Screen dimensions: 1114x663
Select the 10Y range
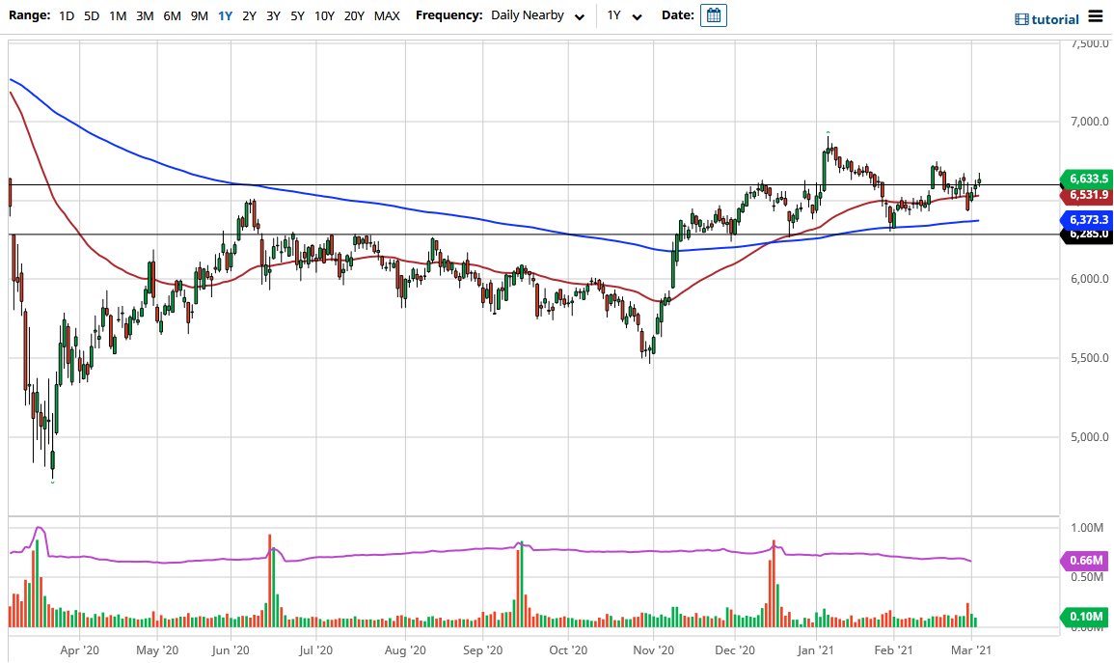click(325, 15)
